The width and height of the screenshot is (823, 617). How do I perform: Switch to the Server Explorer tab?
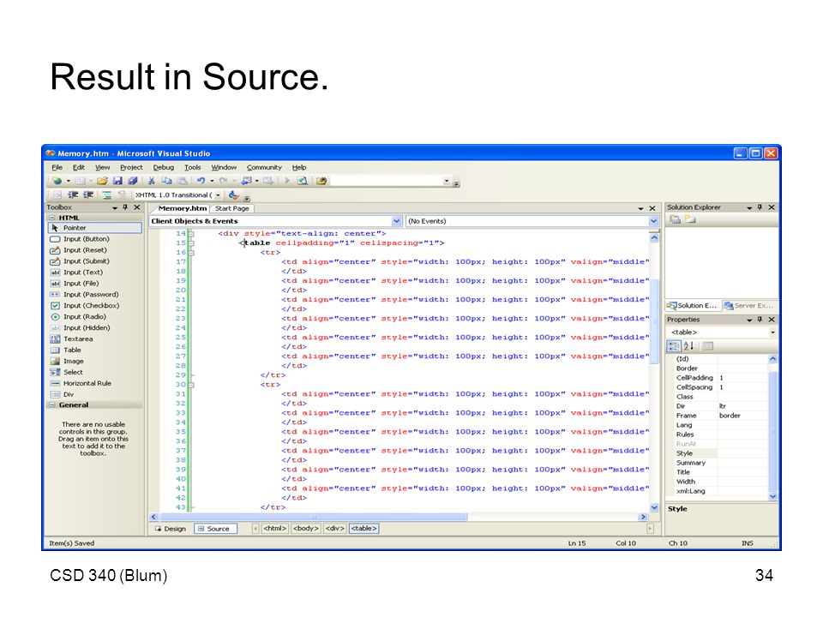click(x=748, y=305)
